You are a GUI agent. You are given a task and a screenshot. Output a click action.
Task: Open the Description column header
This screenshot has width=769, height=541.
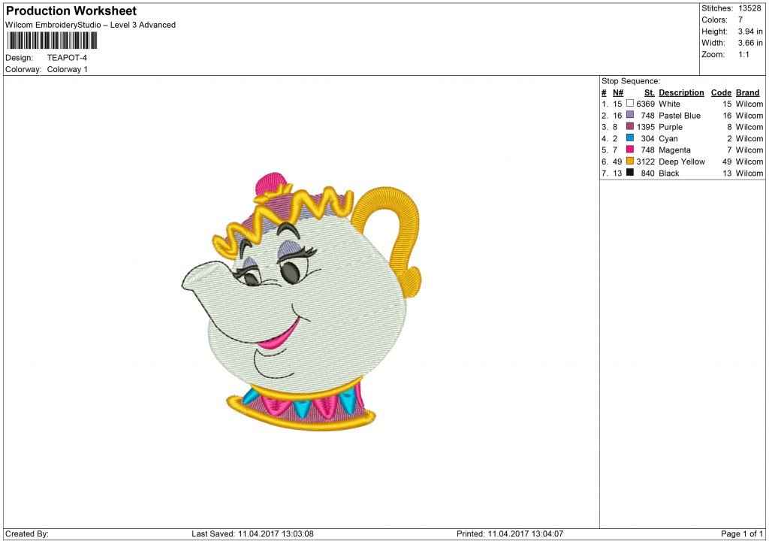point(681,92)
